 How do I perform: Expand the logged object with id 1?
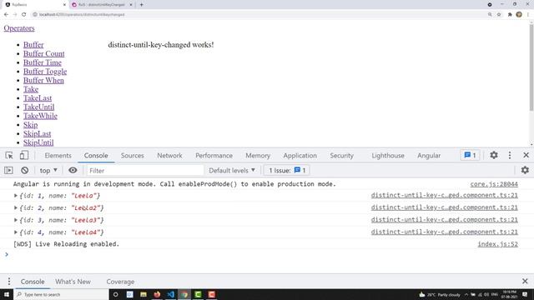coord(16,196)
